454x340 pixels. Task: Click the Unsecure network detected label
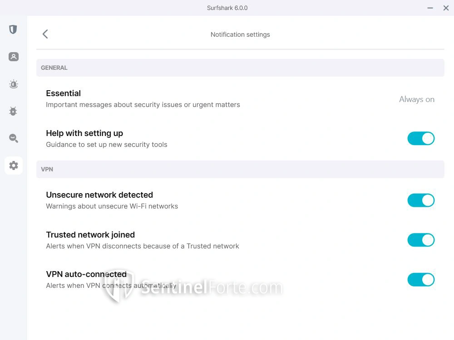pos(99,195)
